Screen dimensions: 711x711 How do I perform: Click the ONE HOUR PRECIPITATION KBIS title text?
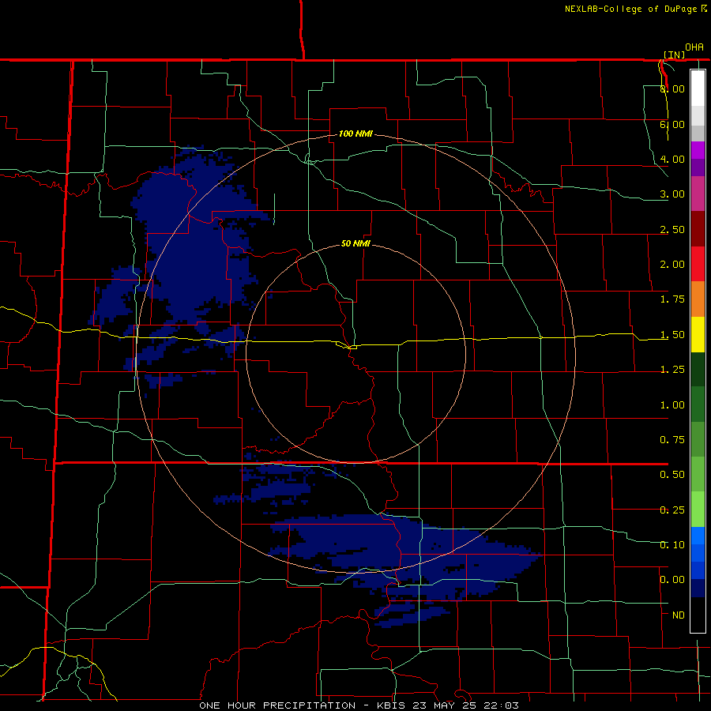coord(359,705)
